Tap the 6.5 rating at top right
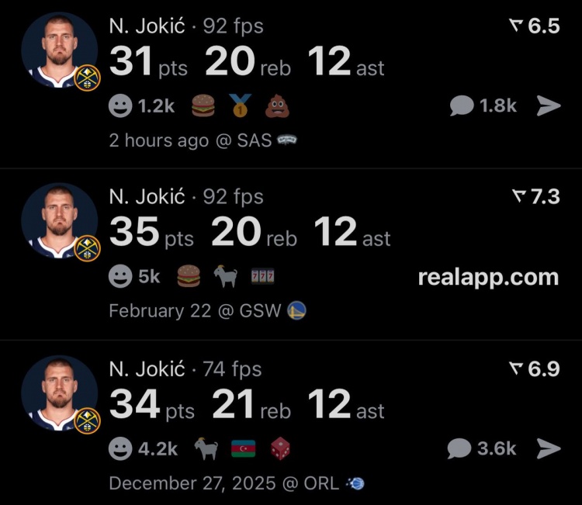 534,26
